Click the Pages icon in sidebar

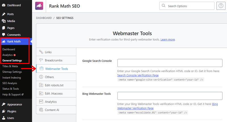click(x=4, y=28)
